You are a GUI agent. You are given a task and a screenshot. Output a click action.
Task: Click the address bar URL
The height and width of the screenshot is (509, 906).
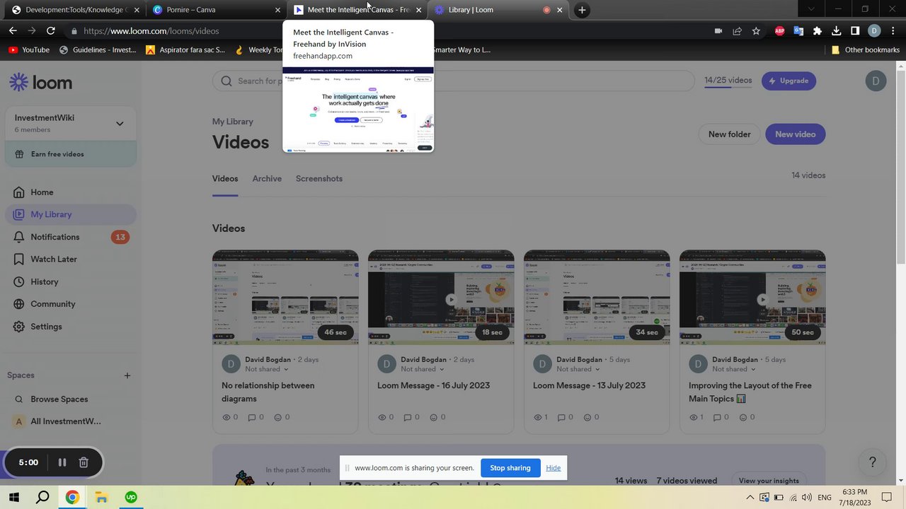[151, 31]
